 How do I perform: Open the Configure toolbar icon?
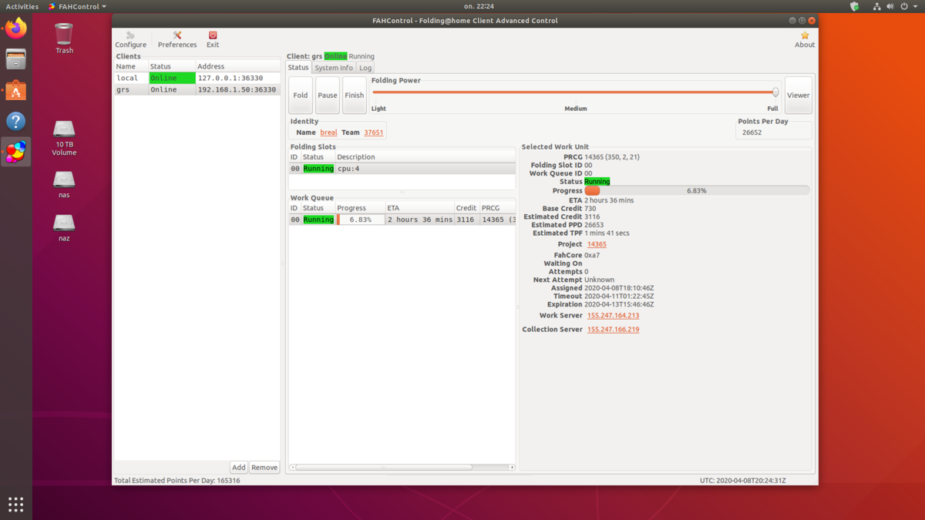[x=130, y=39]
